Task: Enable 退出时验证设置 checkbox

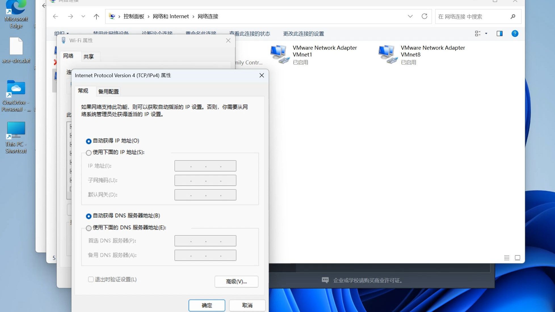Action: (91, 279)
